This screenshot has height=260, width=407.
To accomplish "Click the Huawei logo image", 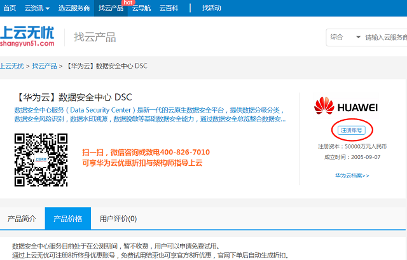I will 346,107.
